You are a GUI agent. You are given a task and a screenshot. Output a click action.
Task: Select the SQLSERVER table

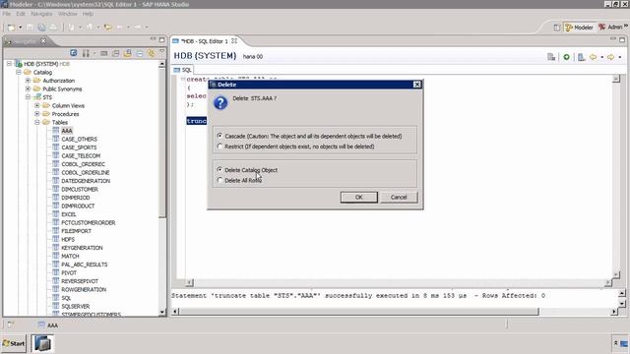click(76, 306)
